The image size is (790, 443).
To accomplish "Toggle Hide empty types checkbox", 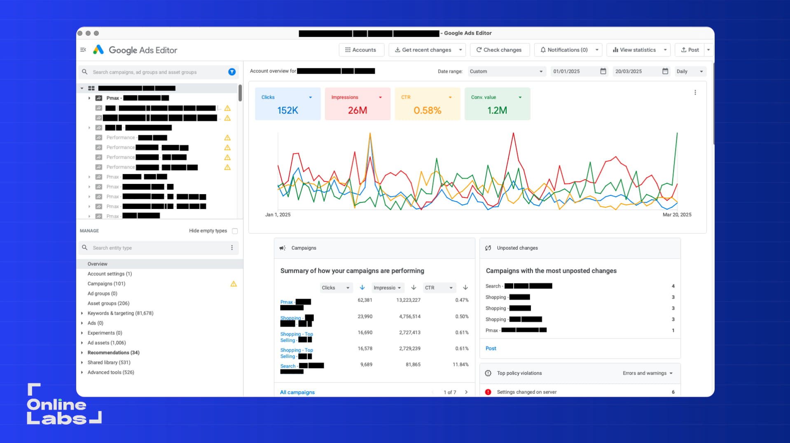I will [x=235, y=231].
